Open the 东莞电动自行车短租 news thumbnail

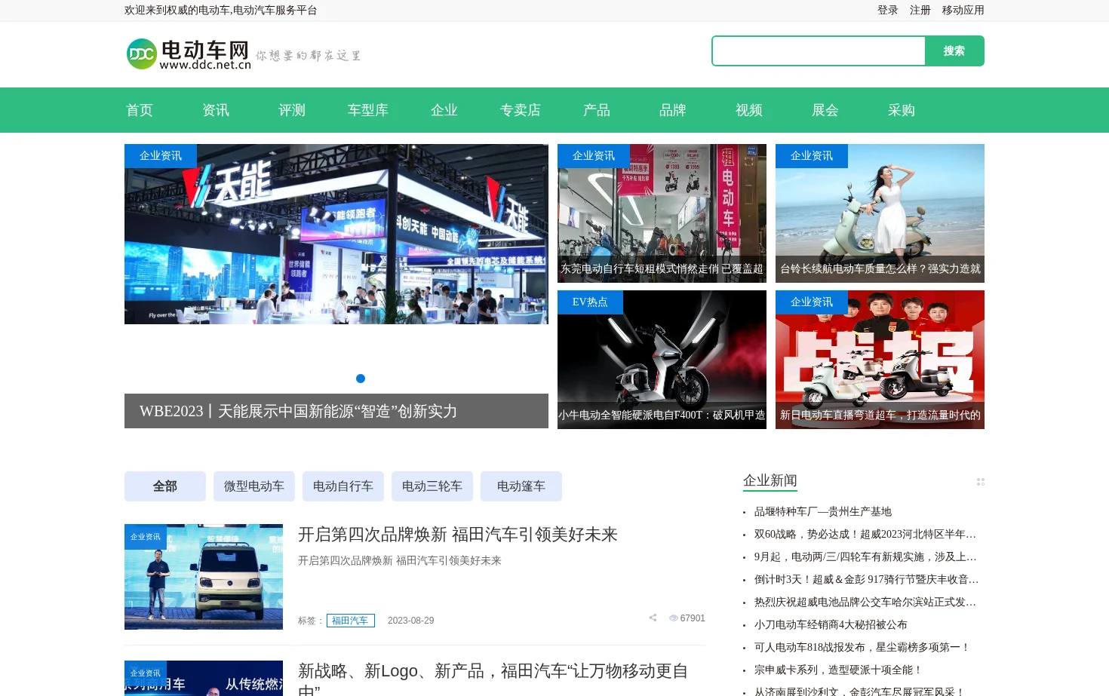[x=662, y=213]
